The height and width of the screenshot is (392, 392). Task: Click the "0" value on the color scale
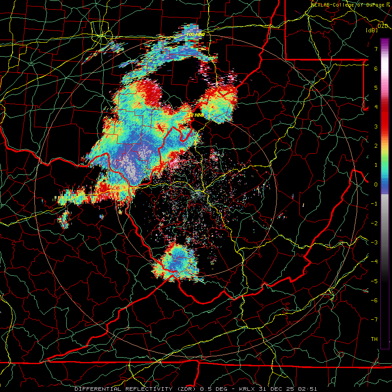tap(376, 185)
